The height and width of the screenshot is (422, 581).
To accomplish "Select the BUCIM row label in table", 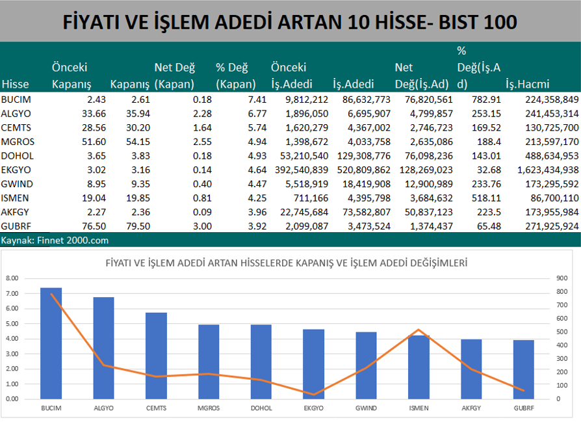I will point(16,99).
